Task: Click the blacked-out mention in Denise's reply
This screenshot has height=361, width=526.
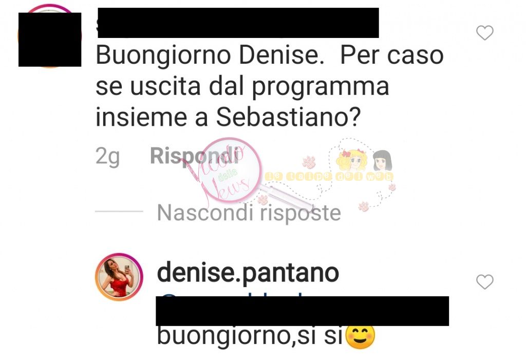Action: (x=302, y=311)
